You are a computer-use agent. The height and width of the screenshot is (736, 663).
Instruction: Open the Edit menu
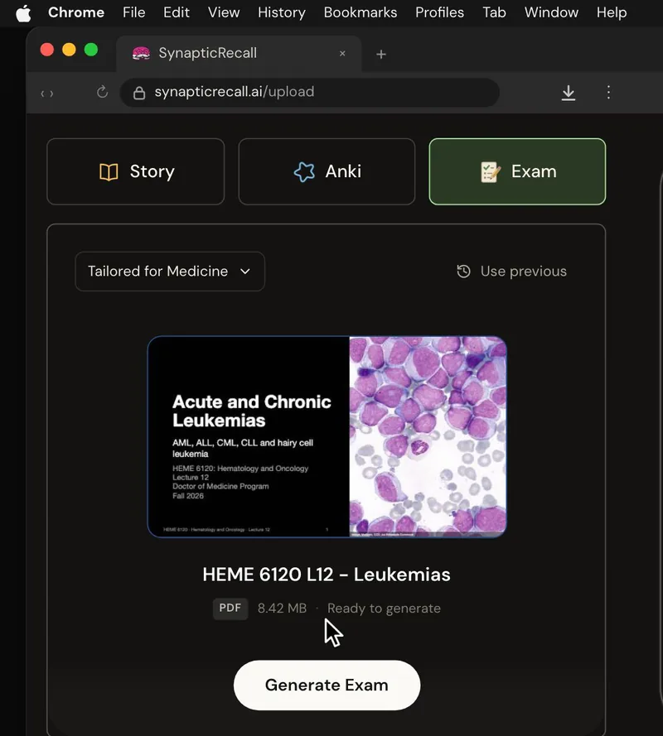click(x=177, y=12)
